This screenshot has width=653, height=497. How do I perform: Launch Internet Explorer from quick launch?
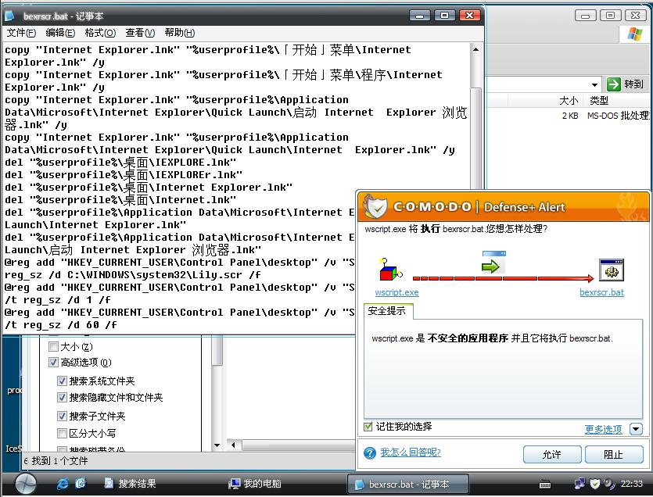click(x=63, y=483)
